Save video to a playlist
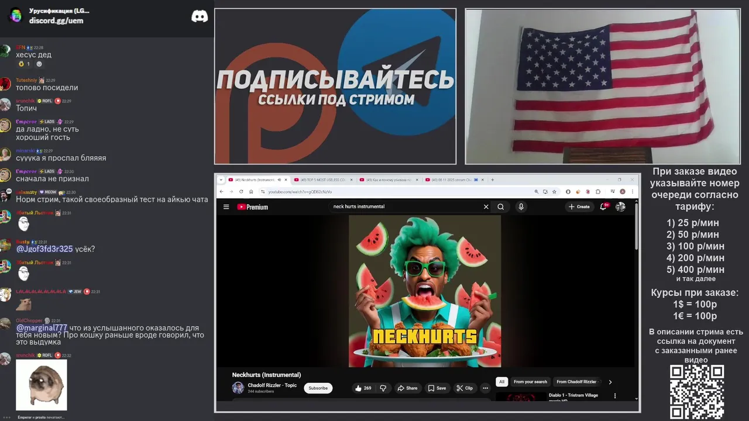 coord(437,388)
